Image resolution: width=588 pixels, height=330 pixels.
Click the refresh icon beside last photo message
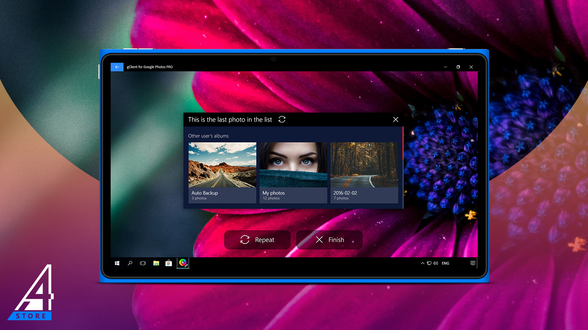[x=282, y=119]
